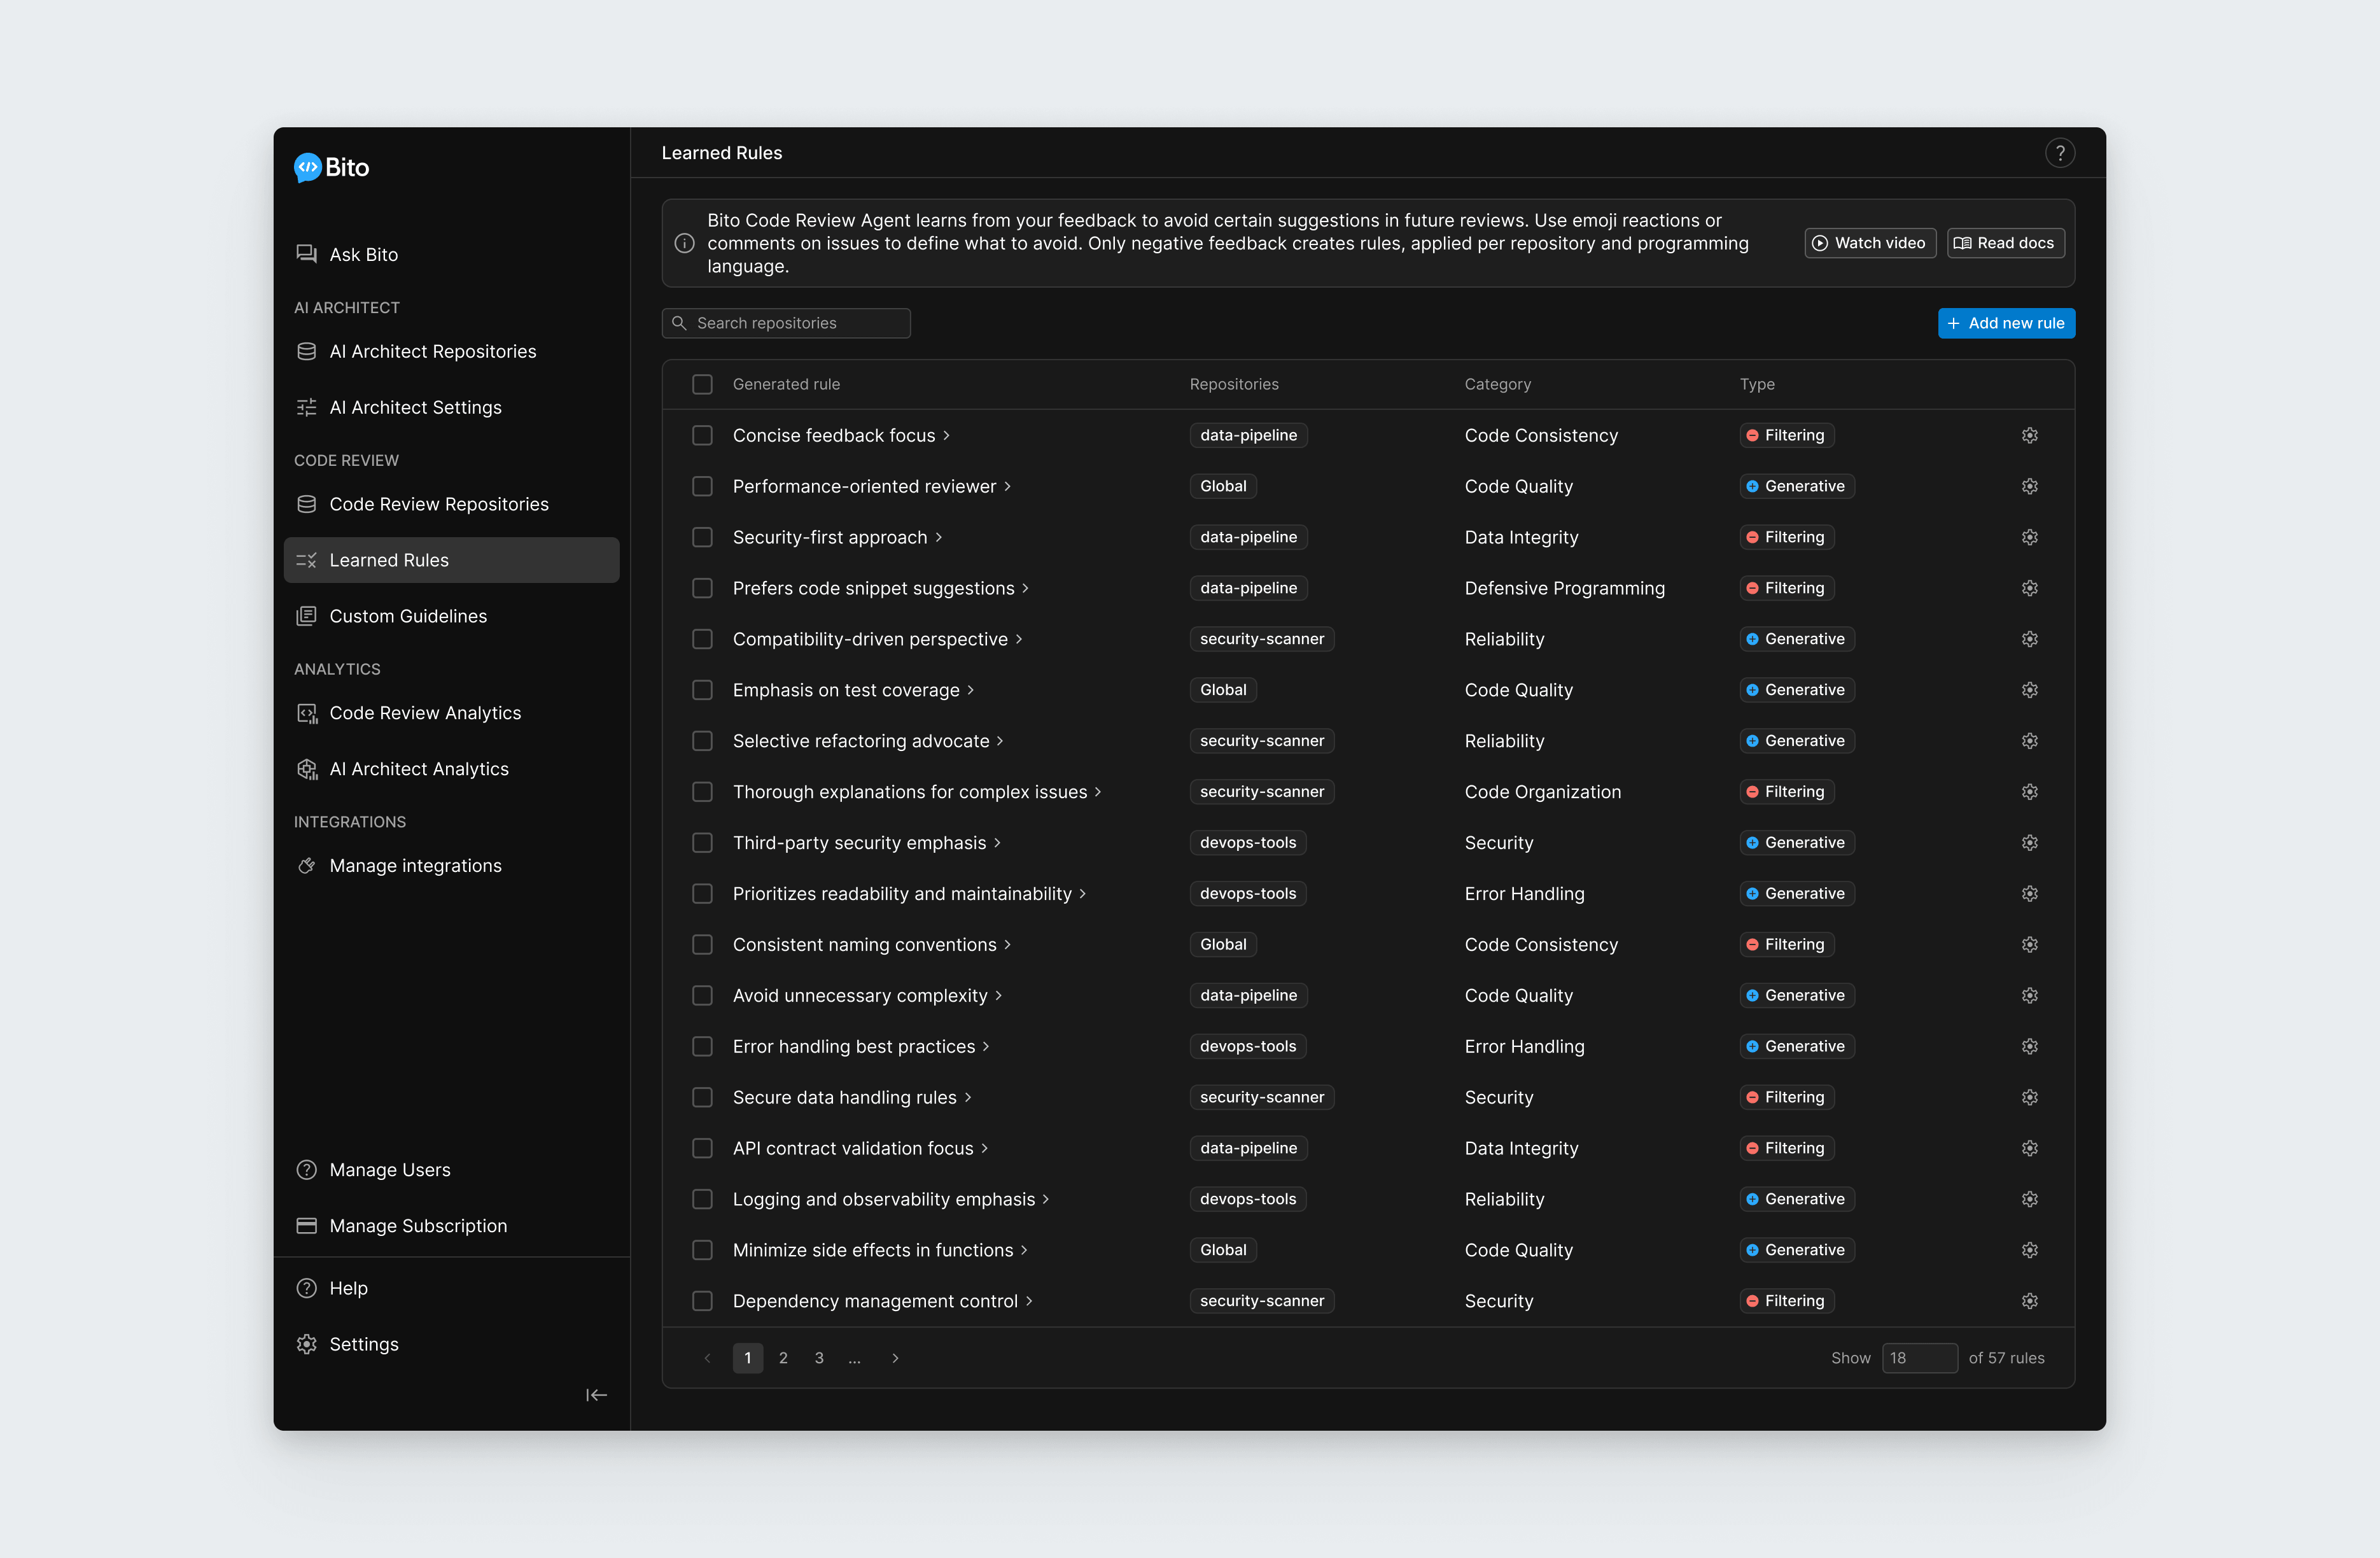The height and width of the screenshot is (1558, 2380).
Task: Click the Watch video button
Action: [1869, 243]
